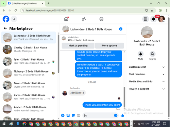Screen dimensions: 170x127
Task: Open Dawn 2 Beds 1 Bath House chat
Action: (29, 85)
